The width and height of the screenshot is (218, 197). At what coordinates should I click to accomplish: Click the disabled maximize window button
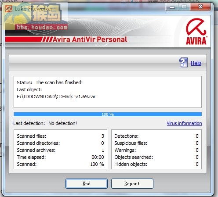(184, 7)
